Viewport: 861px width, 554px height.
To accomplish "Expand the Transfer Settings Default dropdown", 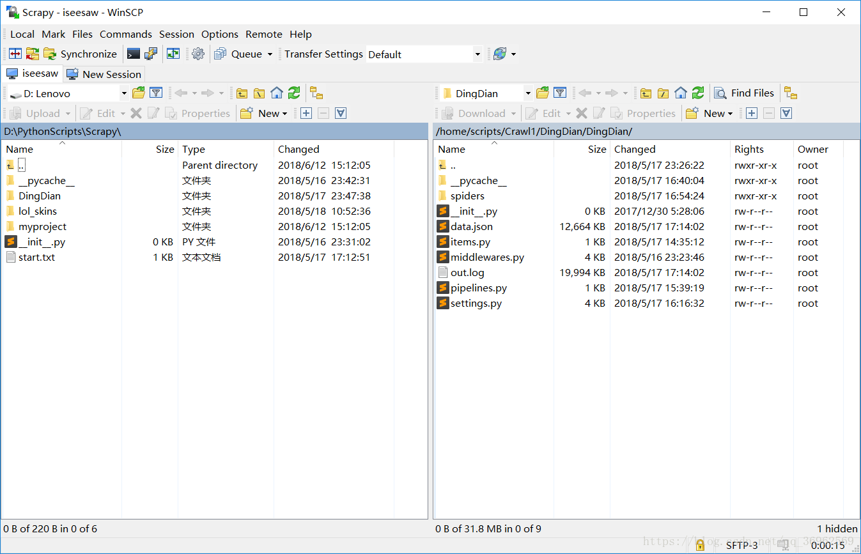I will (477, 54).
